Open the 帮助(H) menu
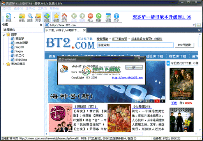The height and width of the screenshot is (141, 203). pyautogui.click(x=54, y=9)
